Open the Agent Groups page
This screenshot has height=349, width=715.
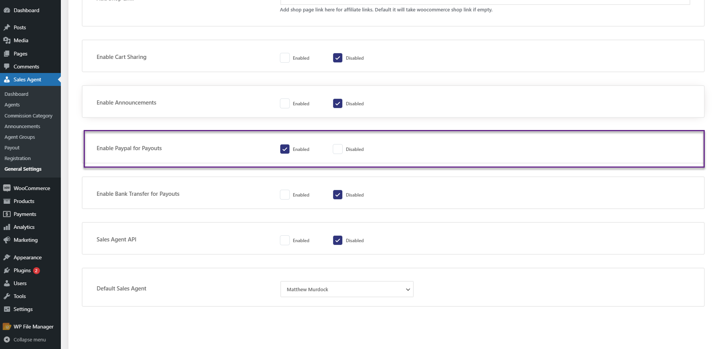[x=20, y=137]
